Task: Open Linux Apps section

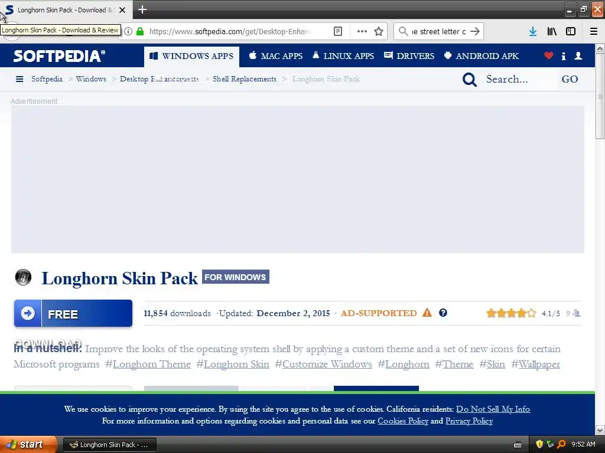Action: [x=343, y=56]
